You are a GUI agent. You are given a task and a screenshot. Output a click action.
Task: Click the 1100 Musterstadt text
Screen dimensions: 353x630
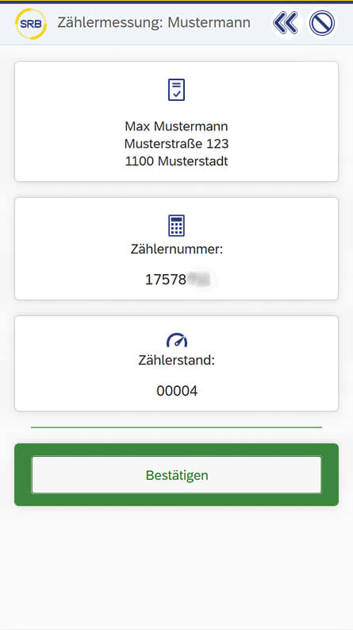[x=176, y=161]
